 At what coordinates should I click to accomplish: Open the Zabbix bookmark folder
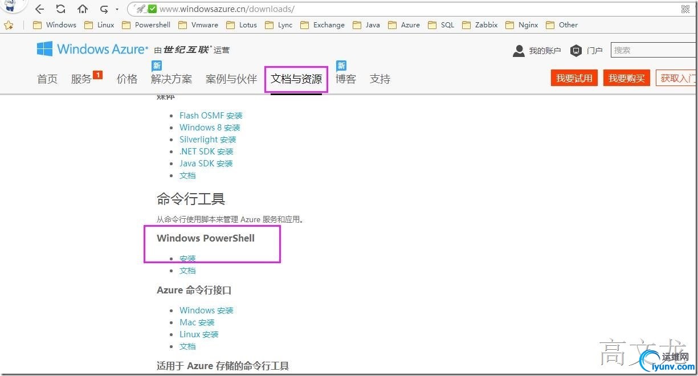tap(480, 25)
